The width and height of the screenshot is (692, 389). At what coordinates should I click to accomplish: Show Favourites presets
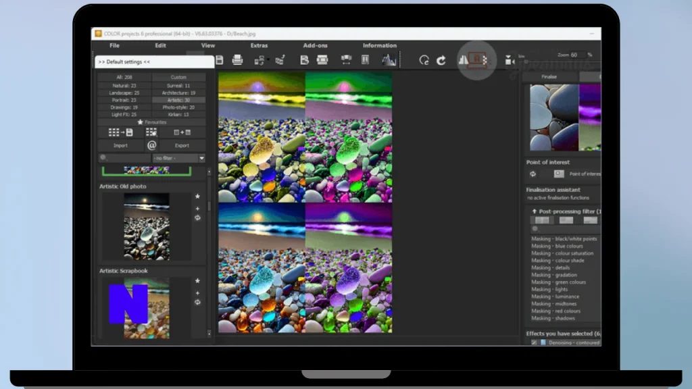click(152, 122)
